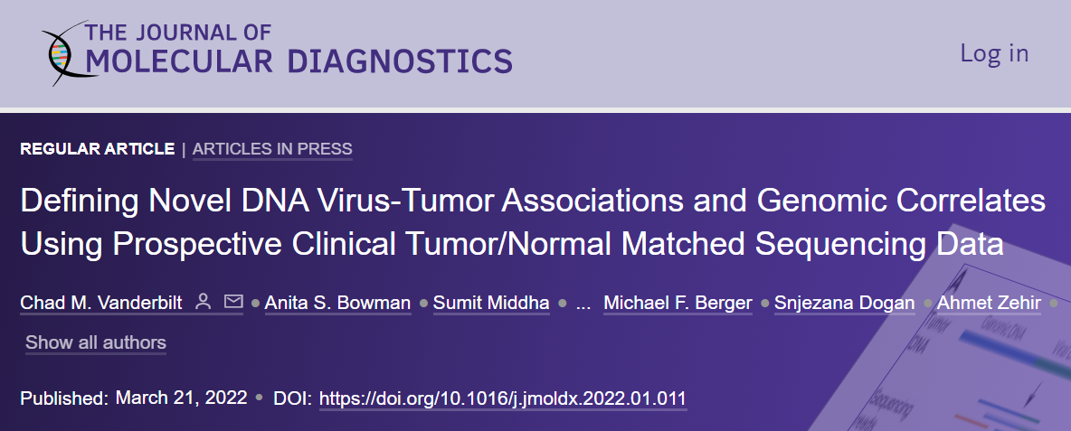
Task: Click the 'DOI:' label text
Action: point(293,398)
